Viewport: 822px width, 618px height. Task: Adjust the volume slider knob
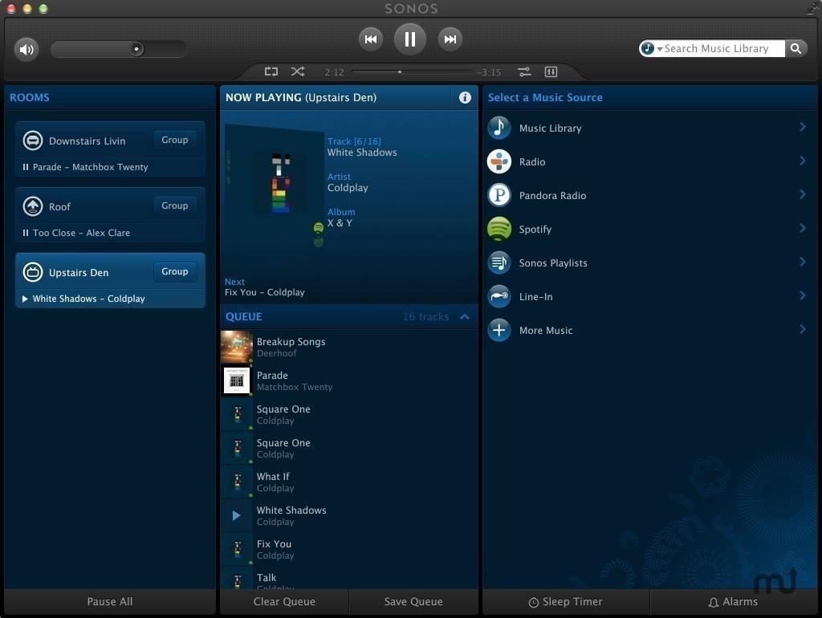pyautogui.click(x=136, y=50)
